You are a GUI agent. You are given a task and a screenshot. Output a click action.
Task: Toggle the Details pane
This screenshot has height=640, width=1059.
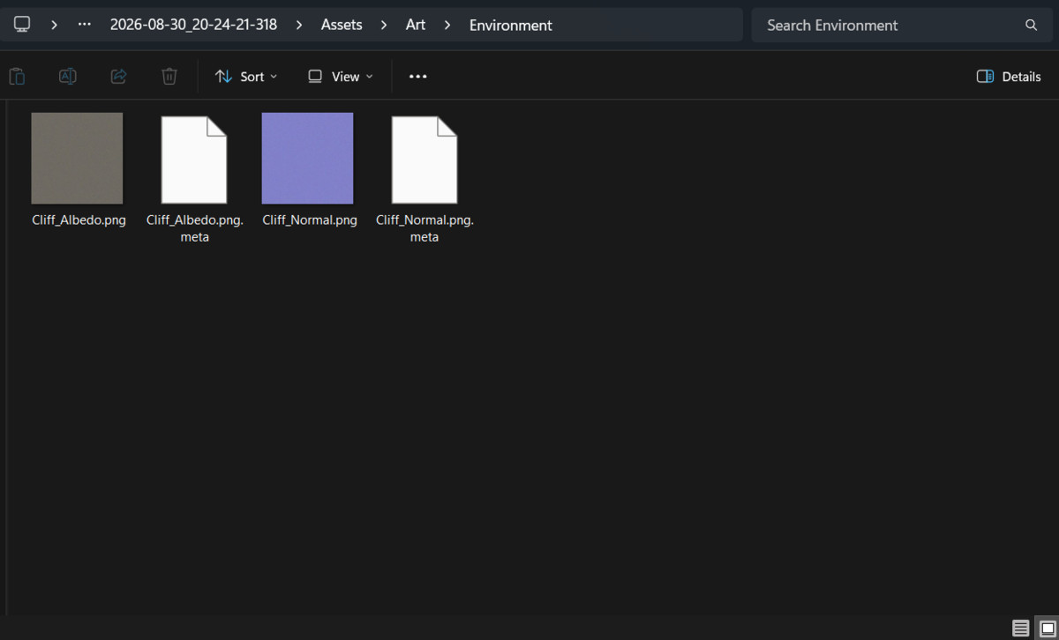[x=1009, y=77]
